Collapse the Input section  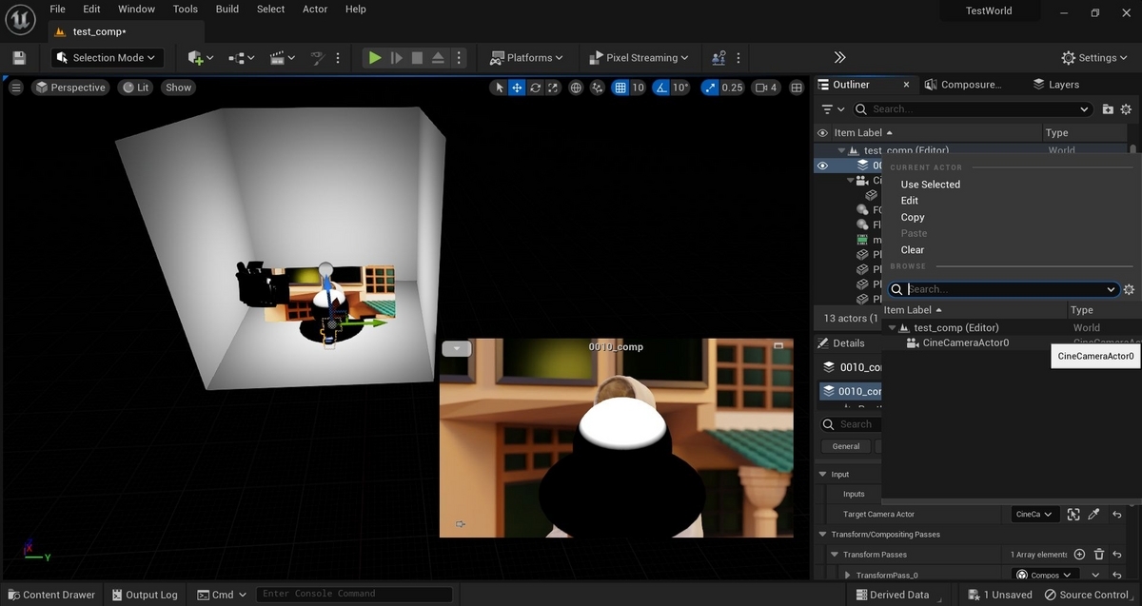pos(821,474)
